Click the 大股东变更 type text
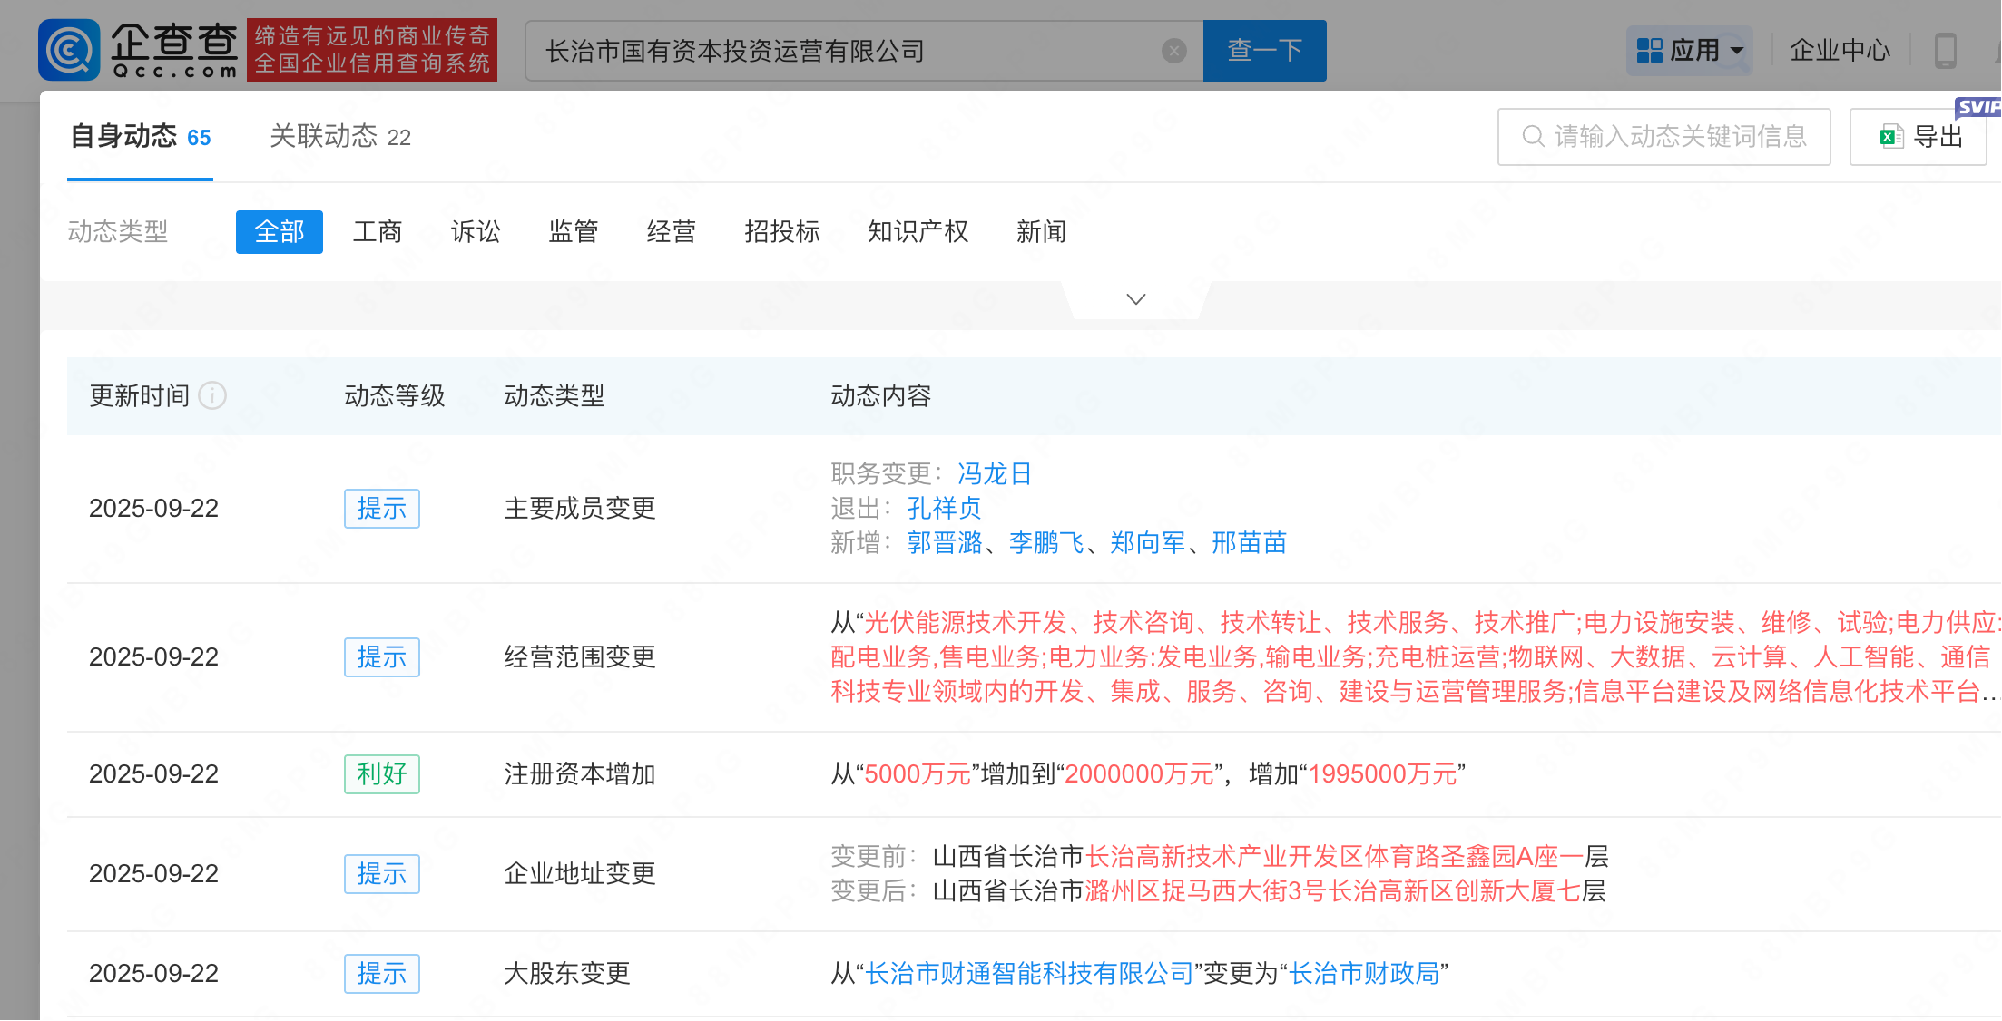This screenshot has width=2002, height=1021. [567, 973]
